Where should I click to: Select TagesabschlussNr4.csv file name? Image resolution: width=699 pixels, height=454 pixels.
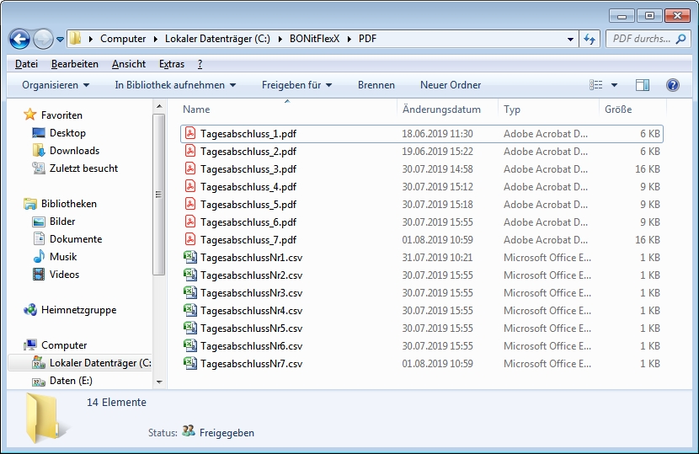[x=252, y=311]
